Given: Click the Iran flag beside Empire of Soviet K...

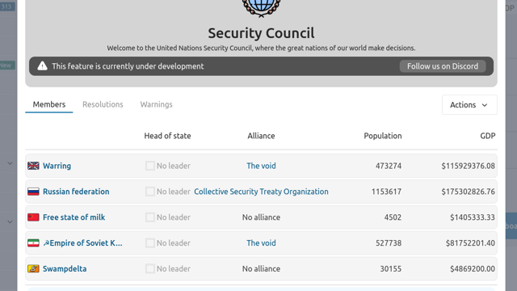Looking at the screenshot, I should coord(33,242).
